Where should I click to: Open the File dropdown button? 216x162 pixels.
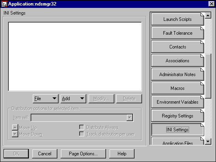pyautogui.click(x=45, y=99)
